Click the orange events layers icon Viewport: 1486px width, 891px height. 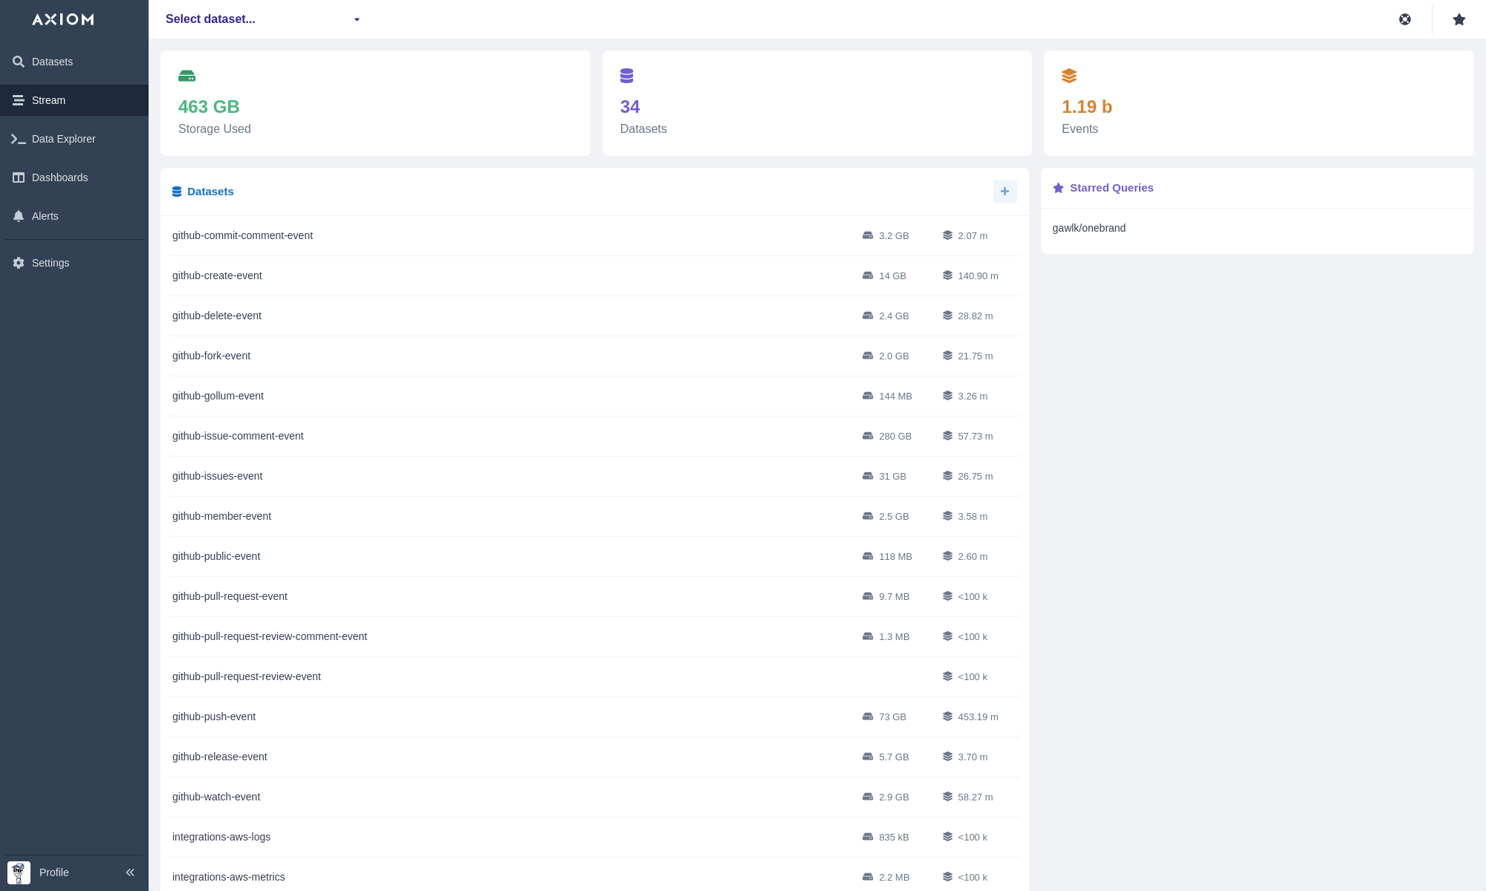(x=1068, y=76)
